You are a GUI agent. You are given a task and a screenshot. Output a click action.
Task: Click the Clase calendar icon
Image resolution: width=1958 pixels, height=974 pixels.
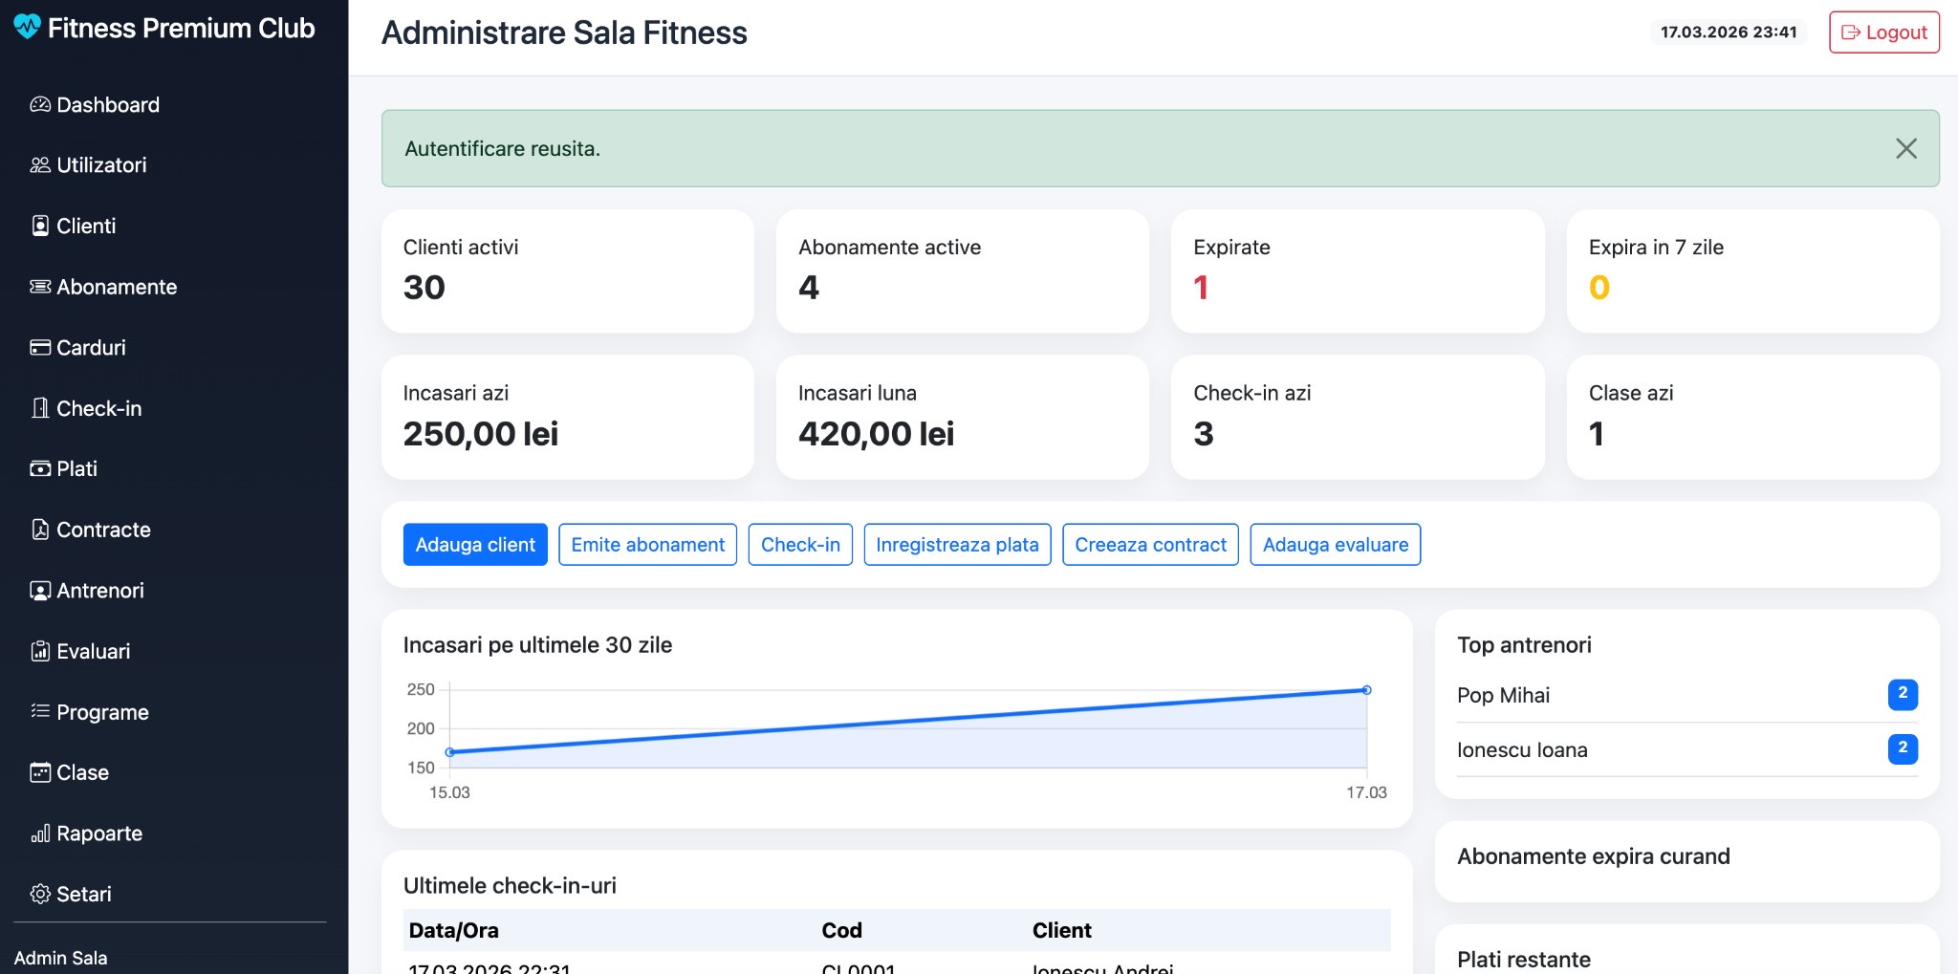pyautogui.click(x=40, y=772)
